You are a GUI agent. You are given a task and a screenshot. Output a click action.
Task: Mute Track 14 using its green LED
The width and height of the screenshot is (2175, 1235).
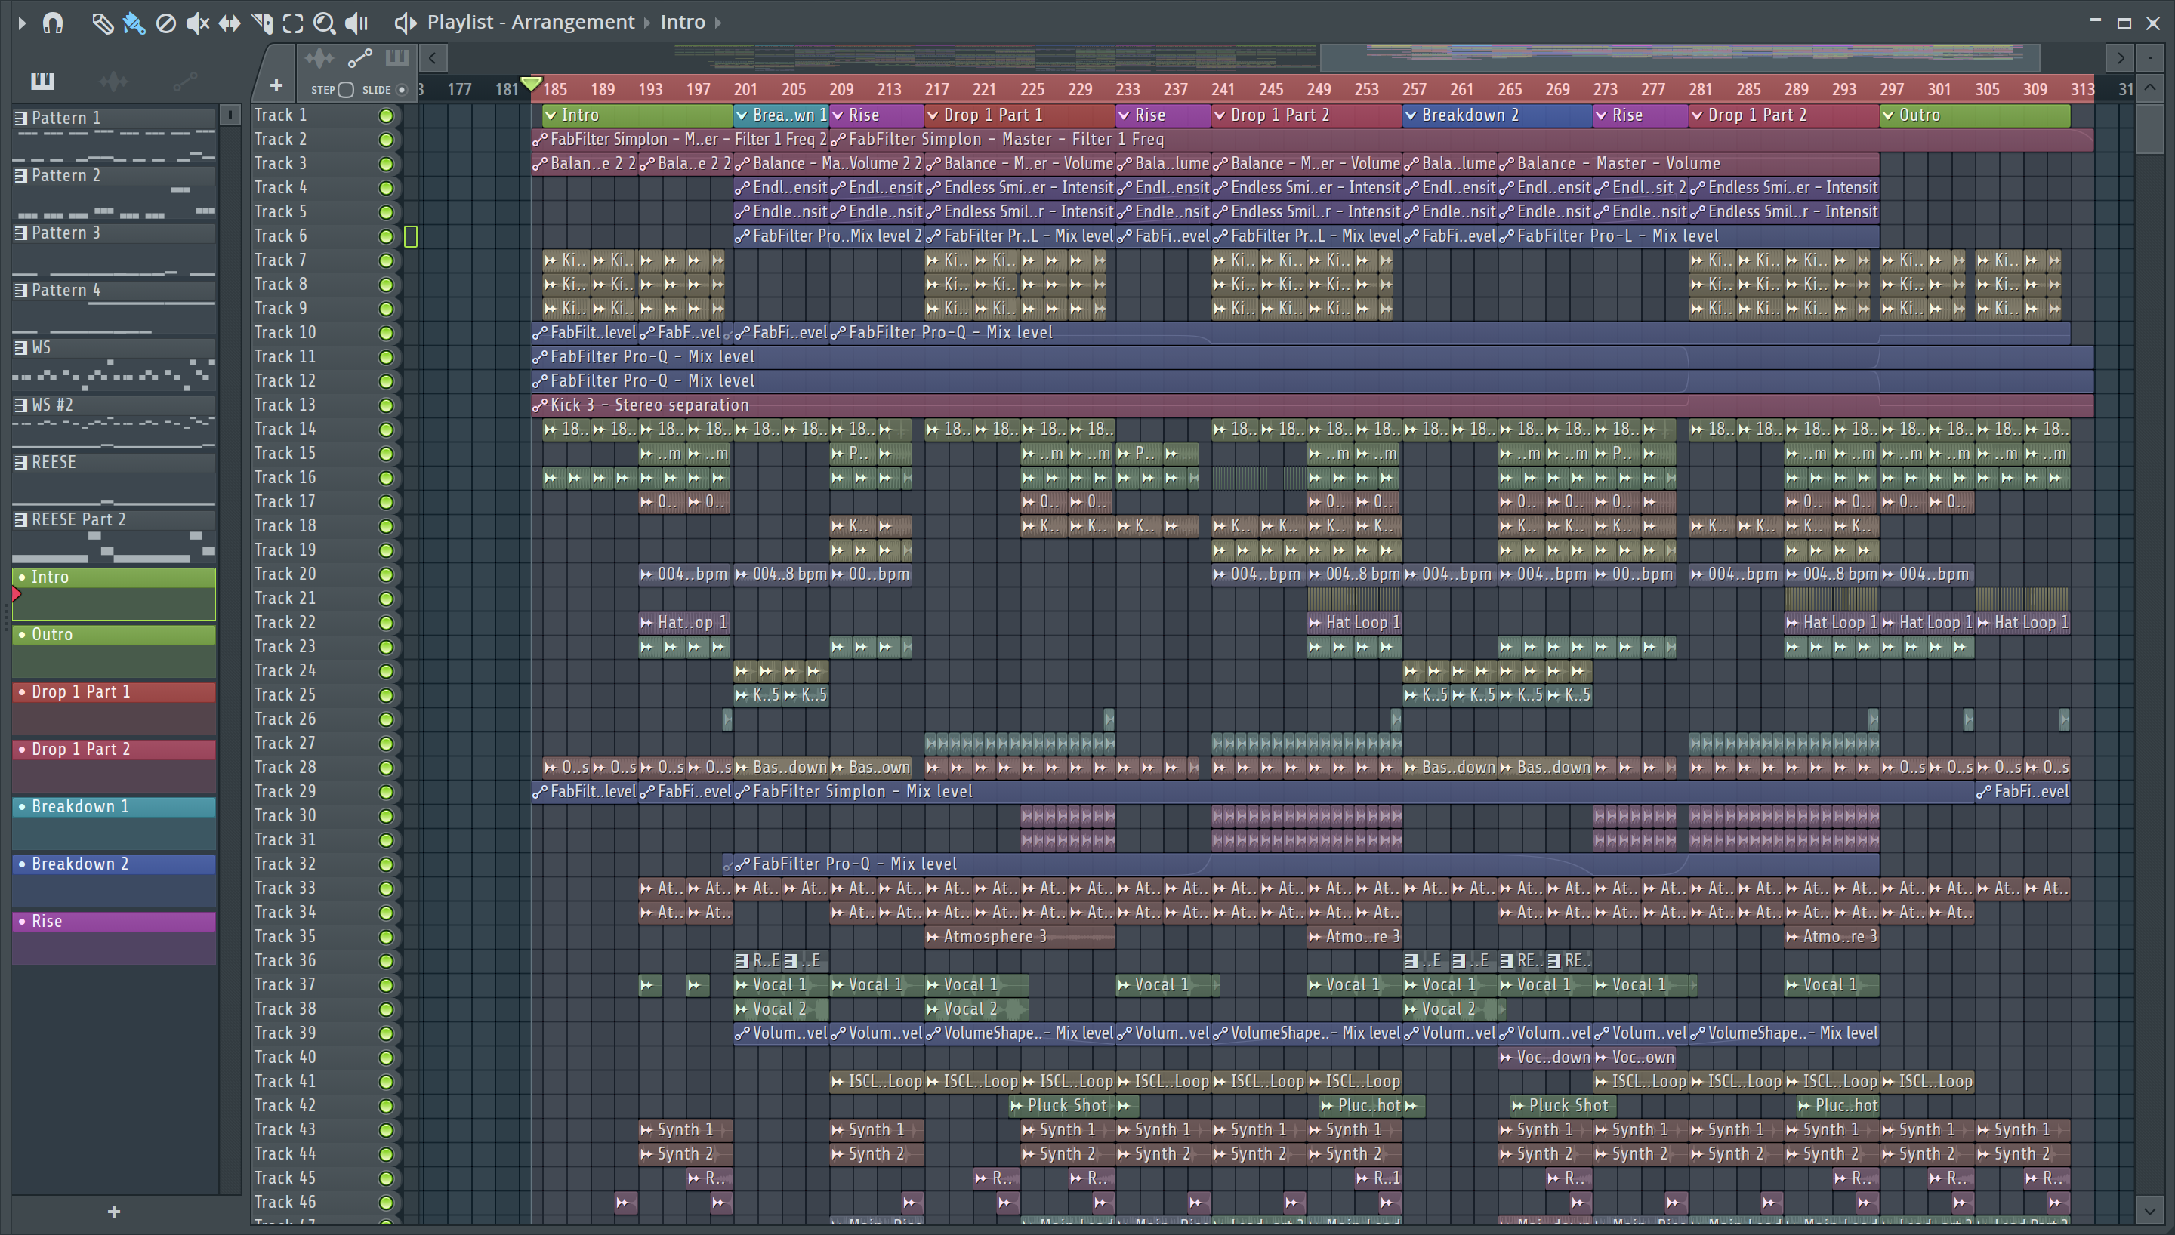[386, 430]
